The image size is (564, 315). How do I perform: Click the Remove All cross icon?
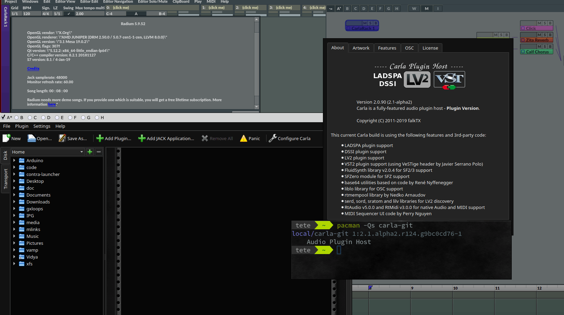[x=205, y=138]
